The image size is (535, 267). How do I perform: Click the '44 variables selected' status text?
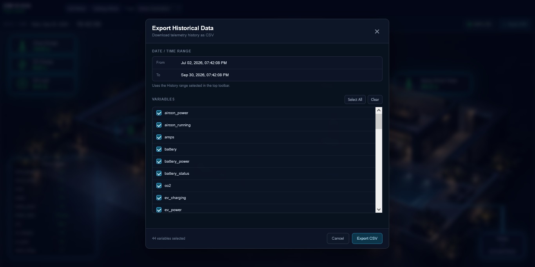(169, 238)
